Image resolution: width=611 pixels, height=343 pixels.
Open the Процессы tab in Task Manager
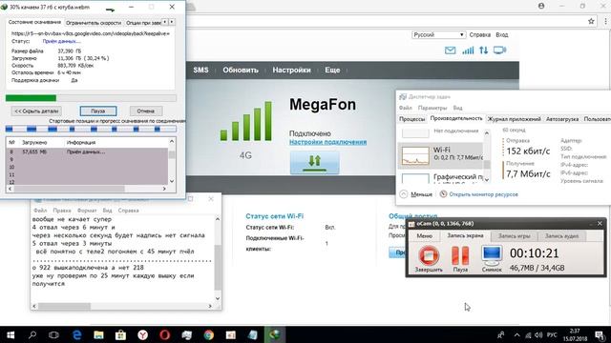[x=411, y=119]
